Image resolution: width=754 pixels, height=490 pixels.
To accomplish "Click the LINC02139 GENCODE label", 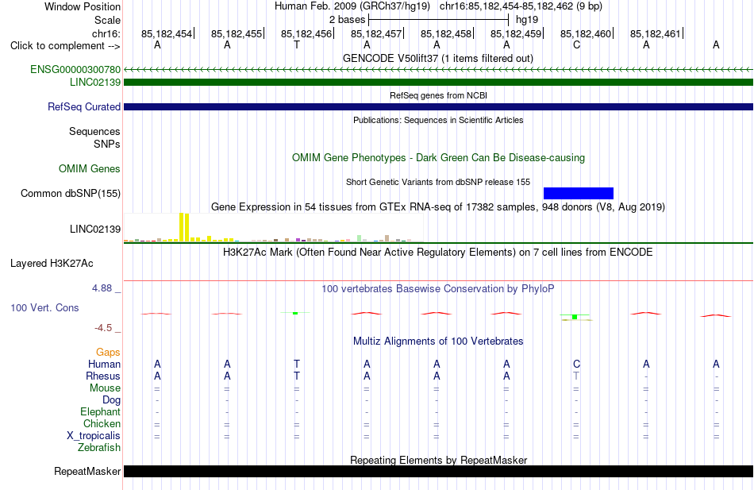I will coord(95,83).
